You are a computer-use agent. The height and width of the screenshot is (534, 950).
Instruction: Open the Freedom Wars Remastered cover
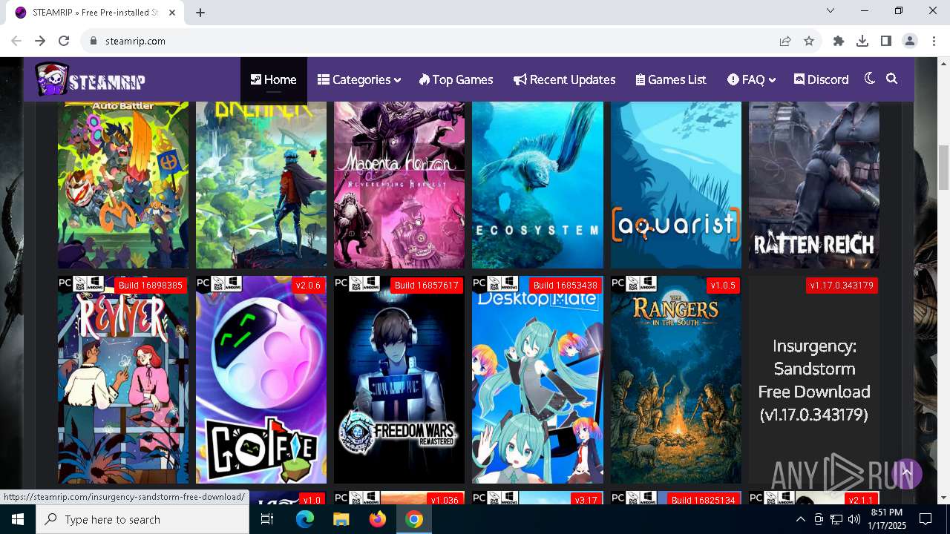point(399,380)
